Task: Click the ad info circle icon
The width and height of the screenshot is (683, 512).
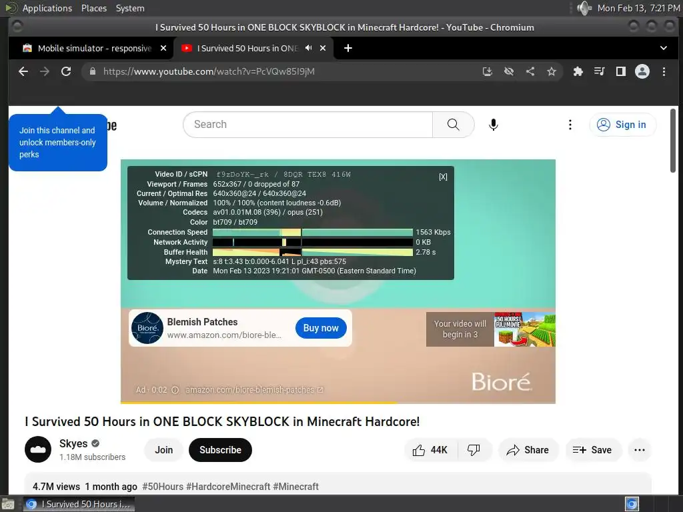Action: (175, 390)
